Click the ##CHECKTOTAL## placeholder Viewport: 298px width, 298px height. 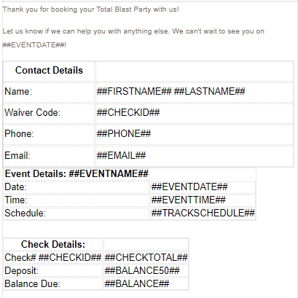point(146,258)
